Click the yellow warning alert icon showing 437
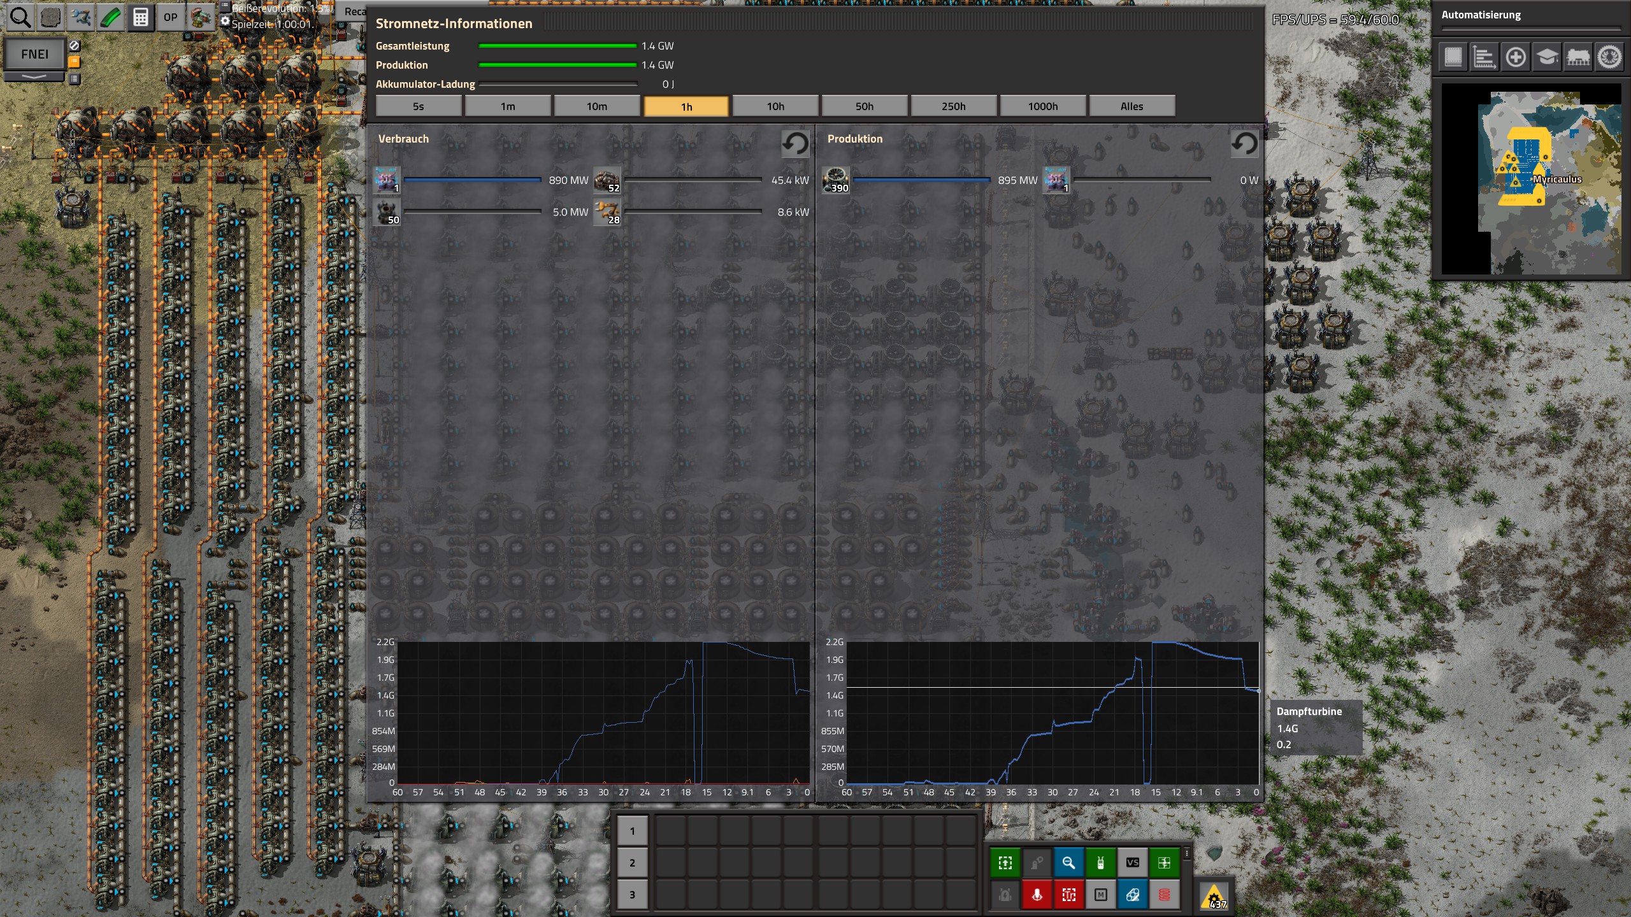 [1214, 895]
